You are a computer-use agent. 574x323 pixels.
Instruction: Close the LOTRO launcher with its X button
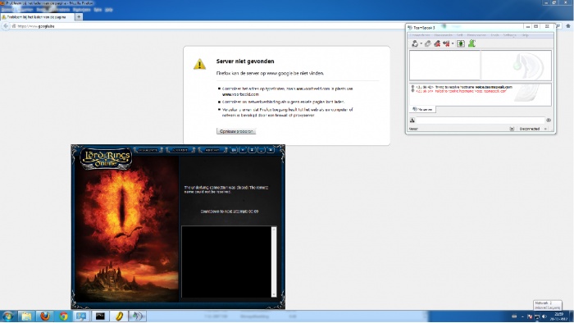click(271, 150)
